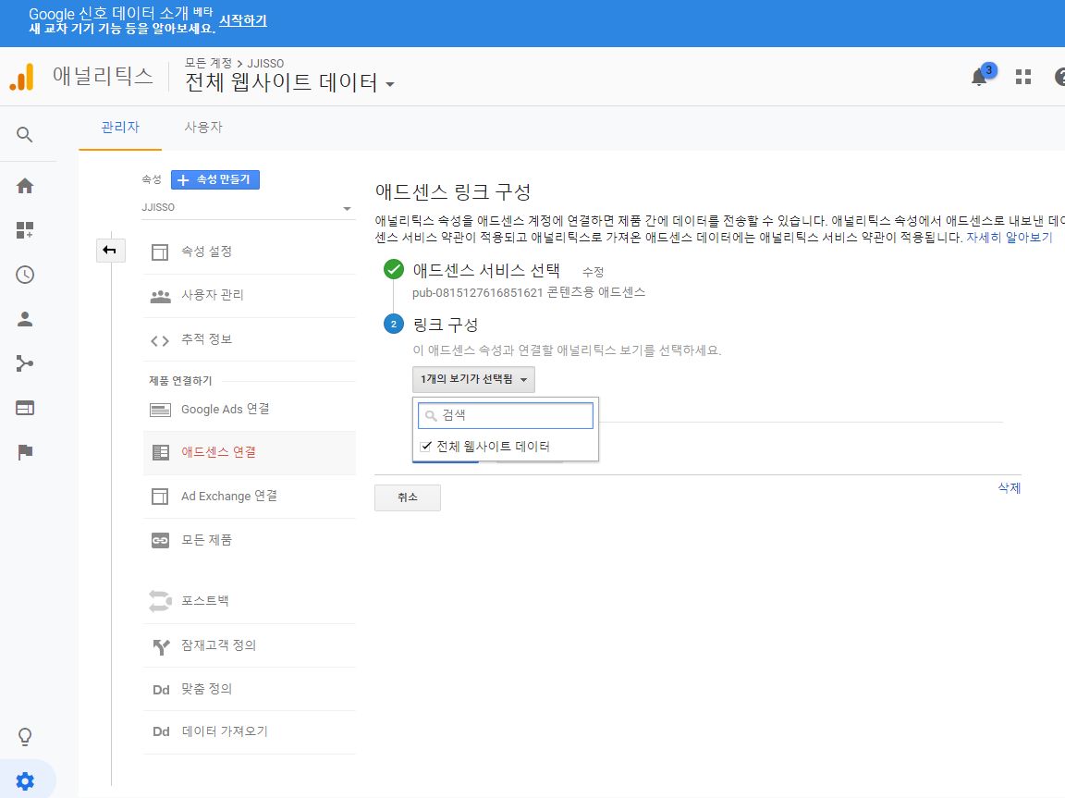Image resolution: width=1065 pixels, height=798 pixels.
Task: Open the 전체 웹사이트 데이터 view selector
Action: 289,82
